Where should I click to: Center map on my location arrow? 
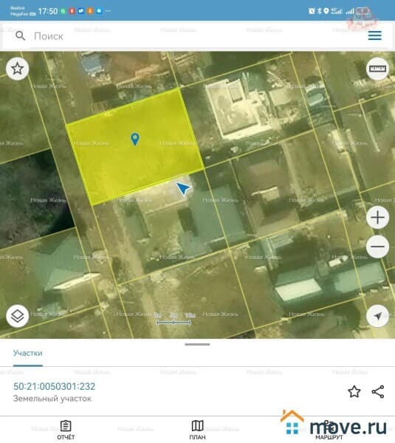click(x=377, y=316)
